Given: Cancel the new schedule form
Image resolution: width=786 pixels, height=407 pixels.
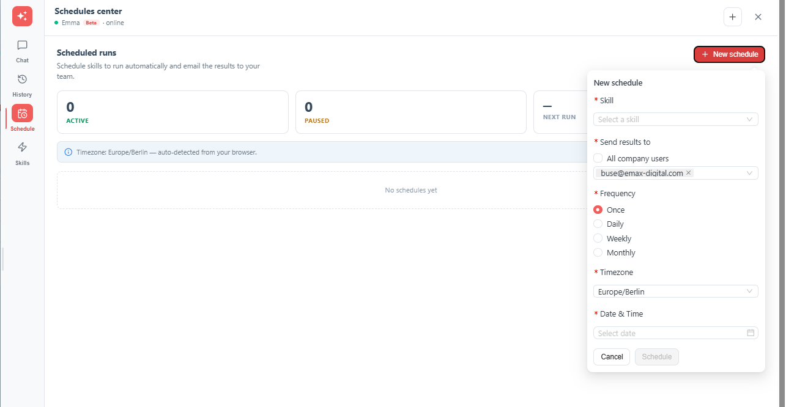Looking at the screenshot, I should (612, 357).
